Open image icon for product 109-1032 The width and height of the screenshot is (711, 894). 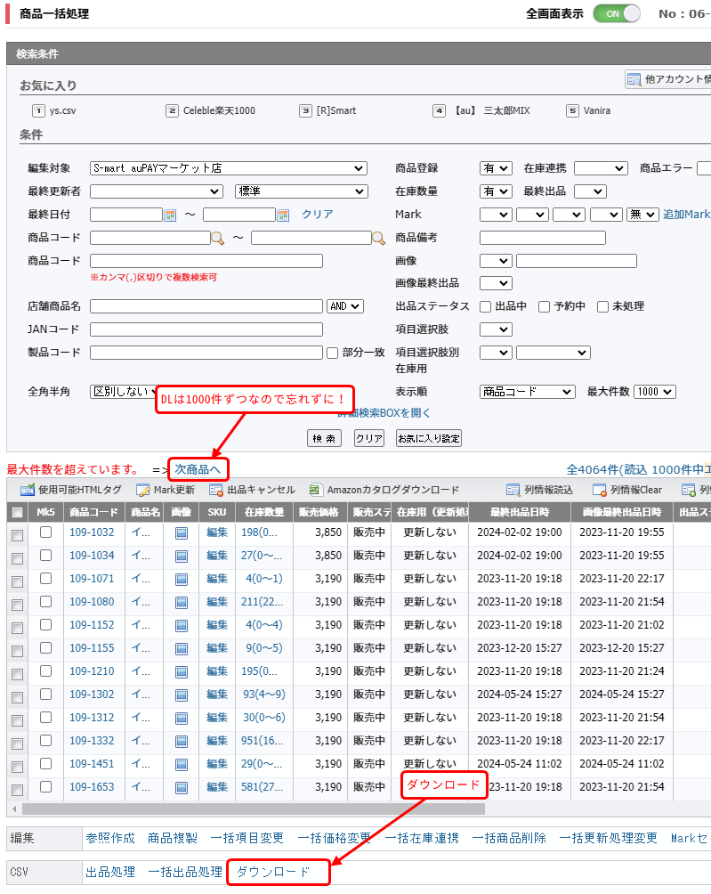point(182,532)
